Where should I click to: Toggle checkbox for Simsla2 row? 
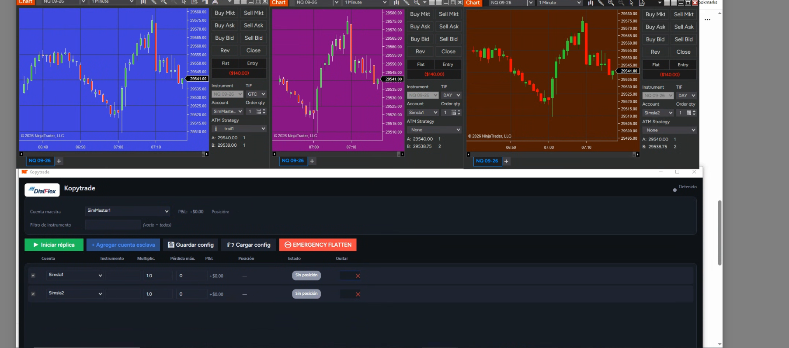33,294
